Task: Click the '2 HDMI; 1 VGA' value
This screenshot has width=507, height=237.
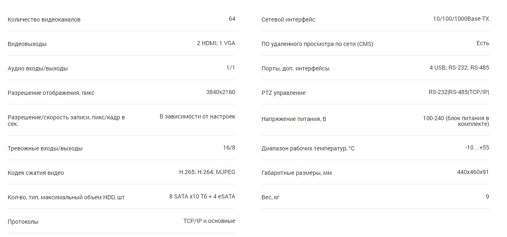Action: (x=216, y=43)
